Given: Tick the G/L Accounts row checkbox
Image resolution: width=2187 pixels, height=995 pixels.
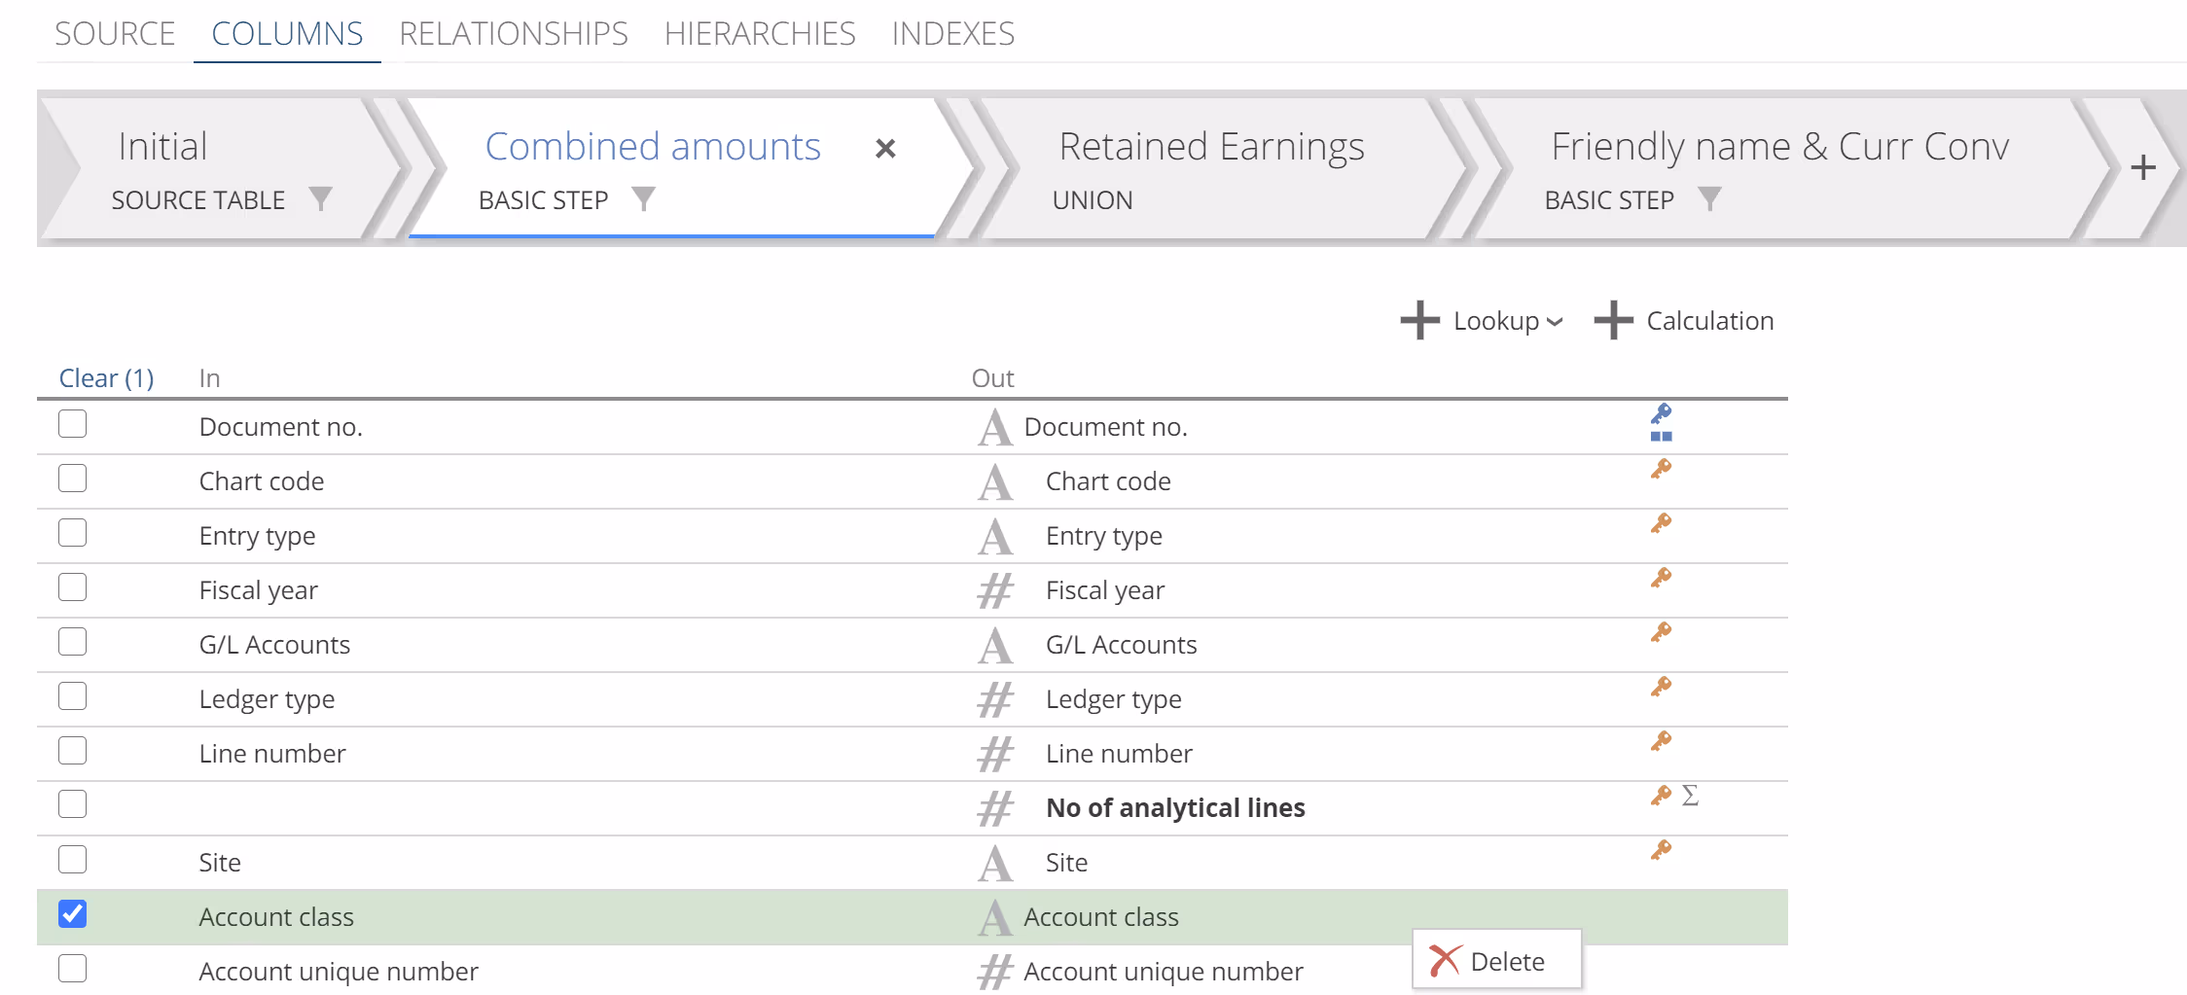Looking at the screenshot, I should pyautogui.click(x=73, y=642).
